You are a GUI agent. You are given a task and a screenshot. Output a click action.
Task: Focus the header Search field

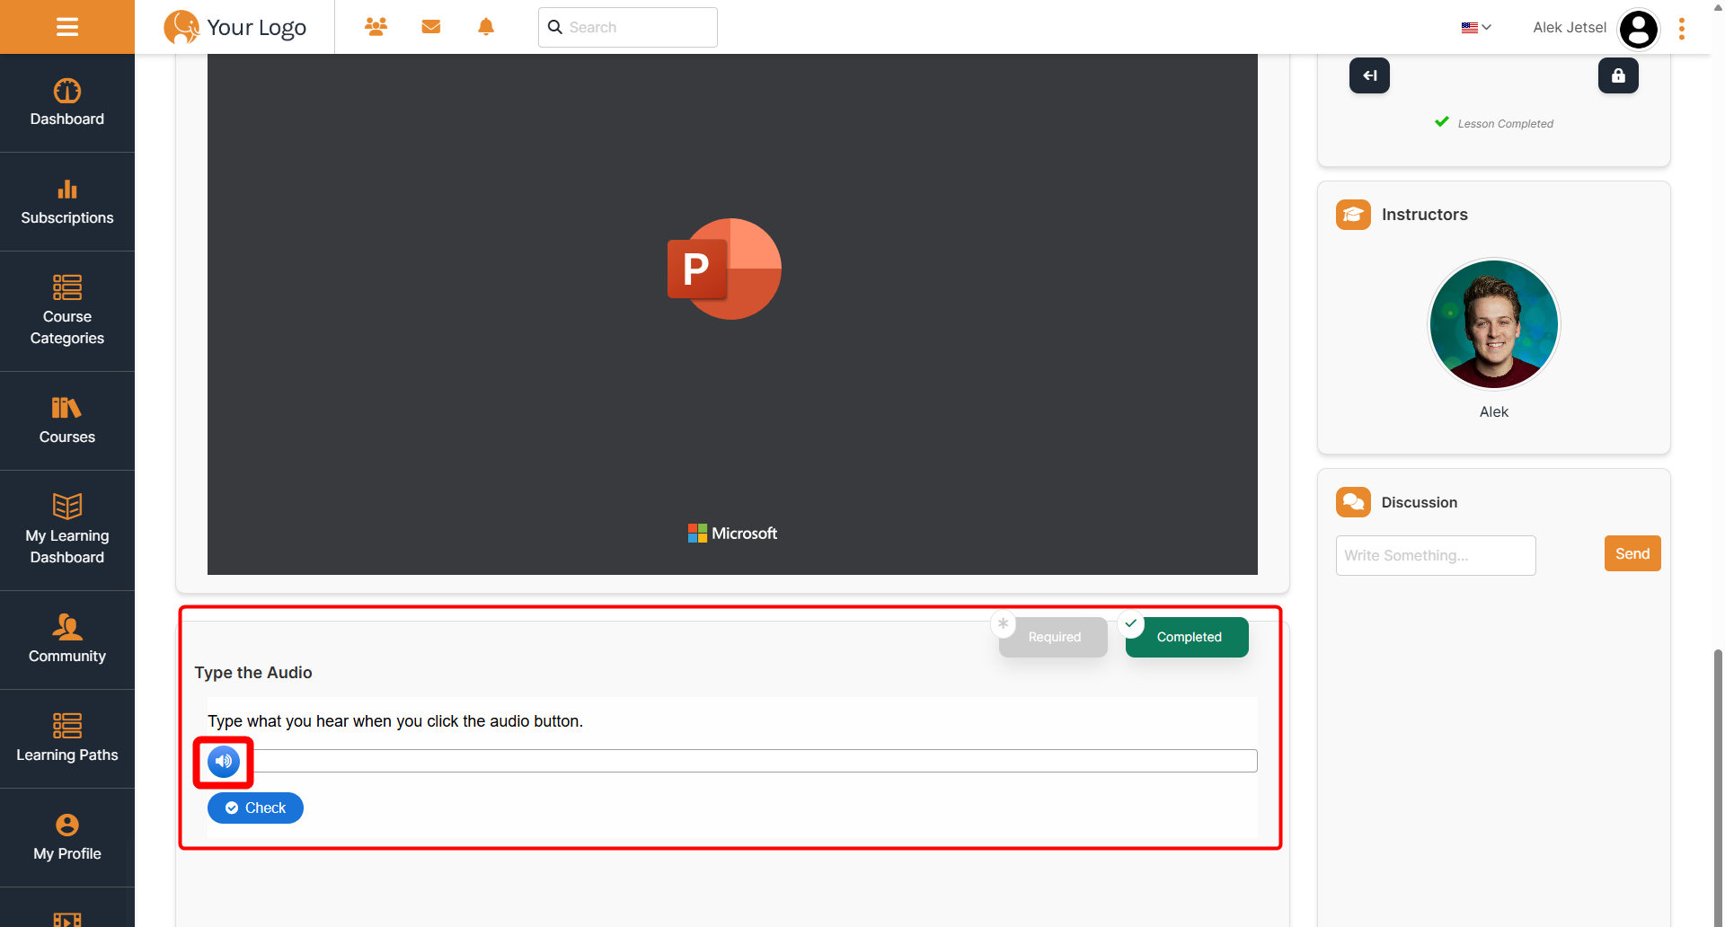pyautogui.click(x=628, y=27)
